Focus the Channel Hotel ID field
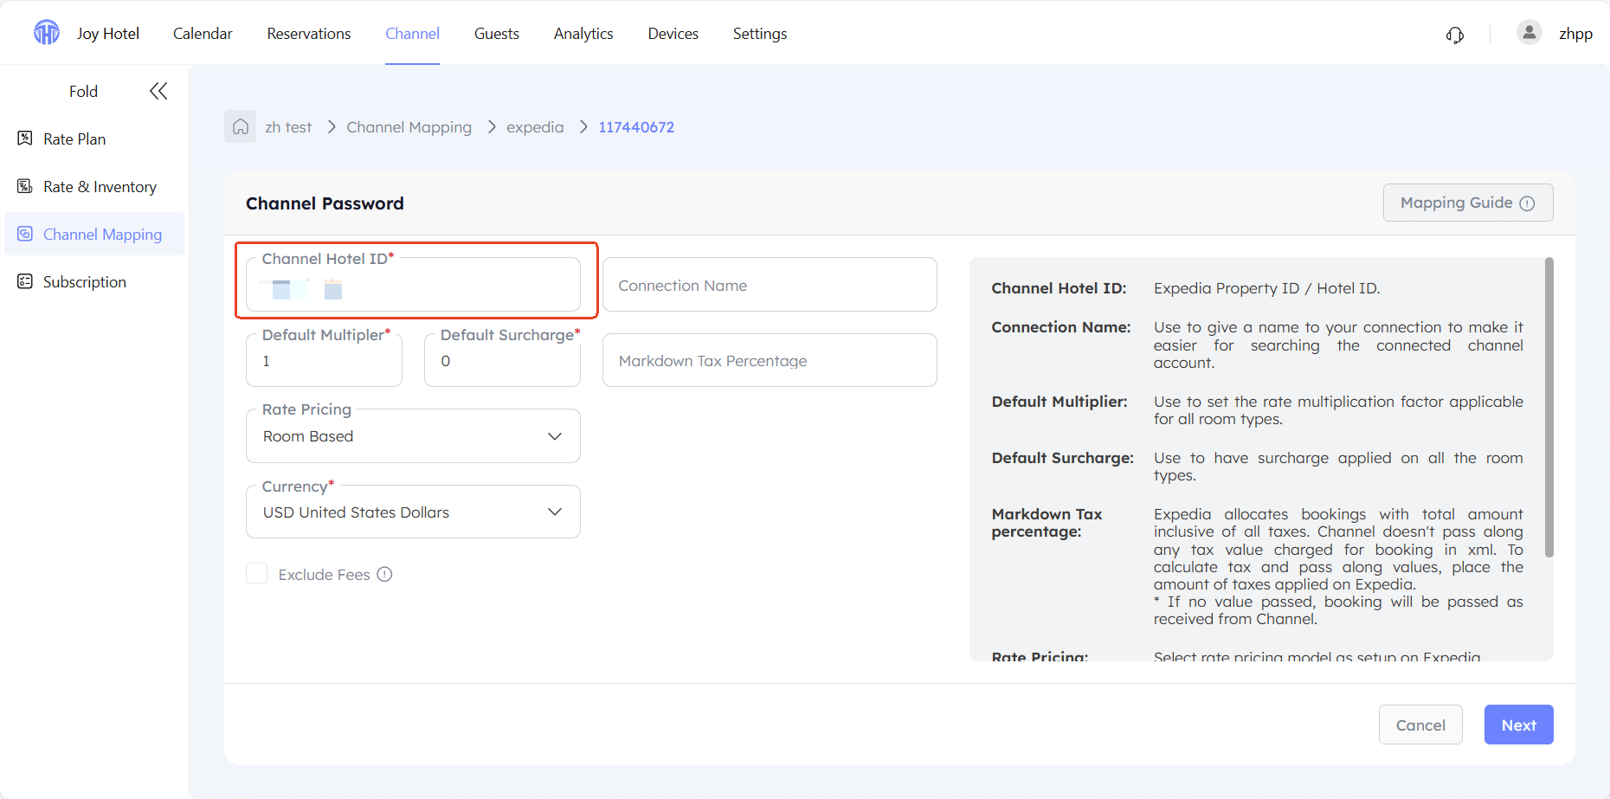The height and width of the screenshot is (799, 1610). 413,285
